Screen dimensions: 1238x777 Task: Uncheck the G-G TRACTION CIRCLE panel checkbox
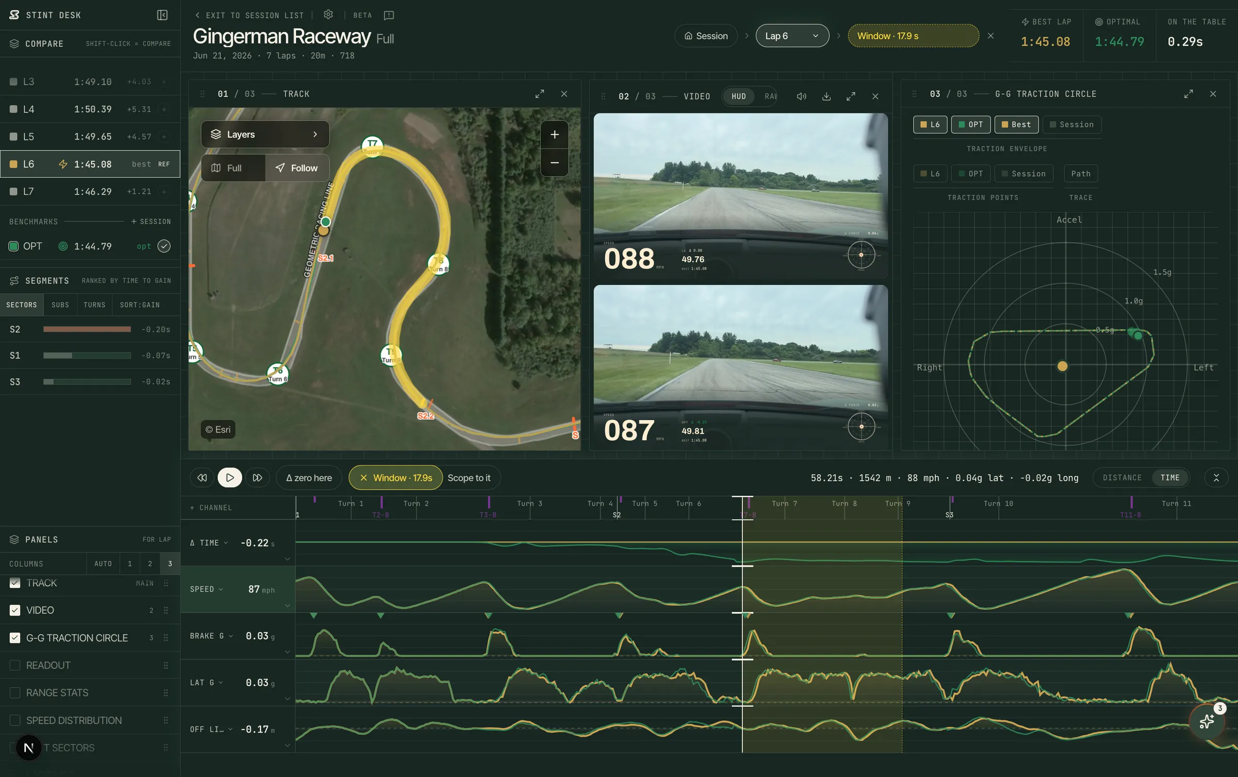tap(15, 638)
